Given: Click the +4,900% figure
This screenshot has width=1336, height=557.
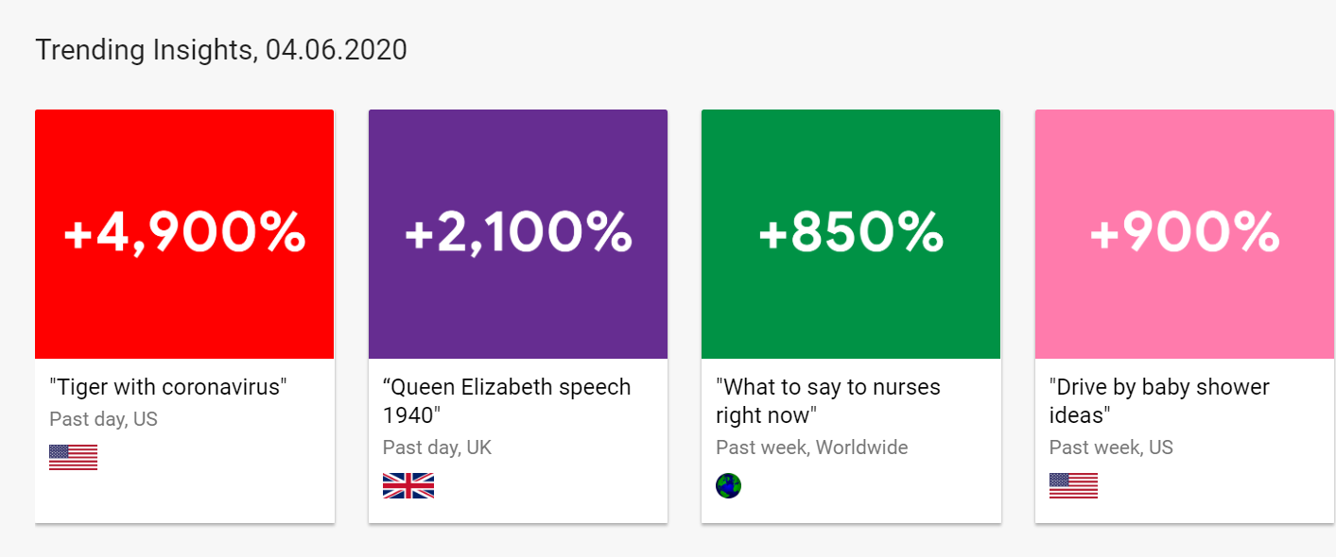Looking at the screenshot, I should pos(184,233).
